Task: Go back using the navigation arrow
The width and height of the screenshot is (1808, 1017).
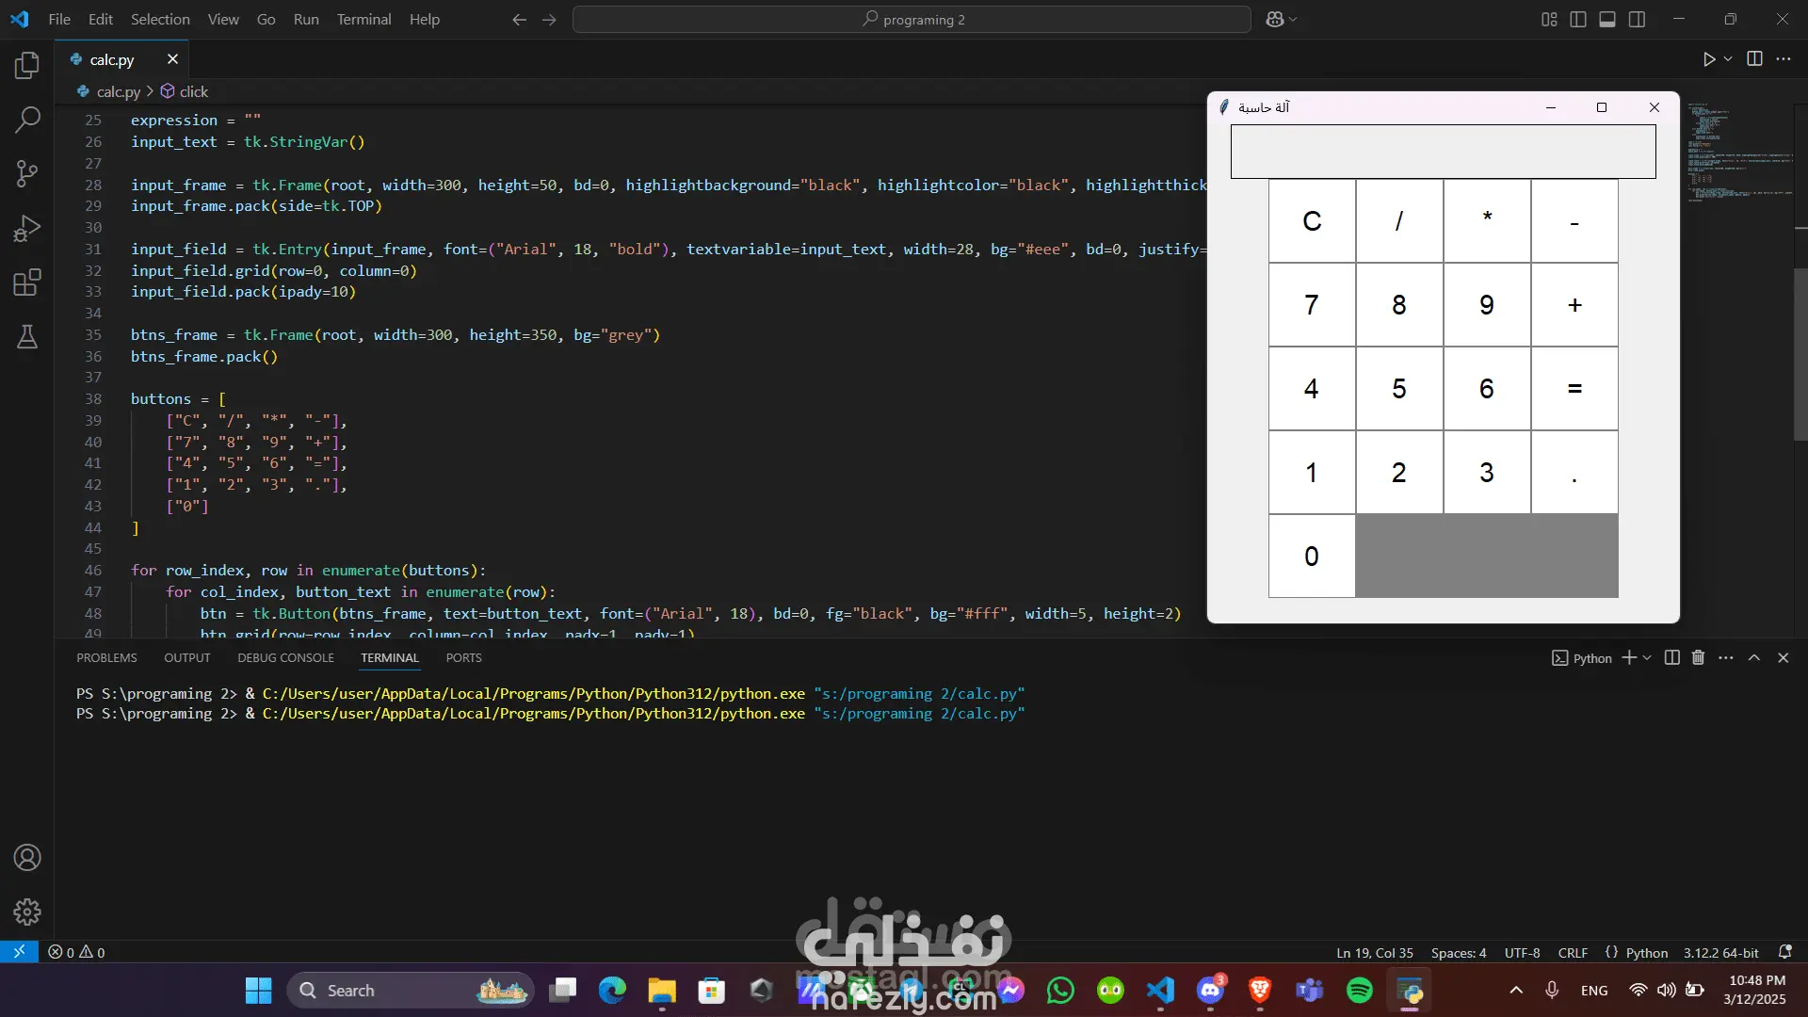Action: tap(519, 19)
